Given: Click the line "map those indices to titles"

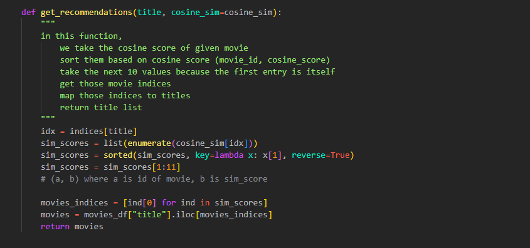Looking at the screenshot, I should coord(125,95).
